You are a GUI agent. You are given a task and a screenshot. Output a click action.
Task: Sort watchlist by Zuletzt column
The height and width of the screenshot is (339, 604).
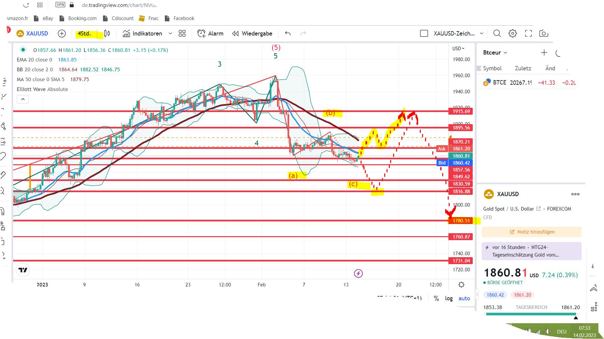click(523, 68)
